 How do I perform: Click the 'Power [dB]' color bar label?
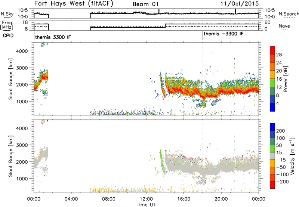click(285, 79)
